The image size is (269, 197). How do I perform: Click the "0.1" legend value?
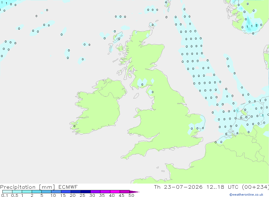coord(5,195)
